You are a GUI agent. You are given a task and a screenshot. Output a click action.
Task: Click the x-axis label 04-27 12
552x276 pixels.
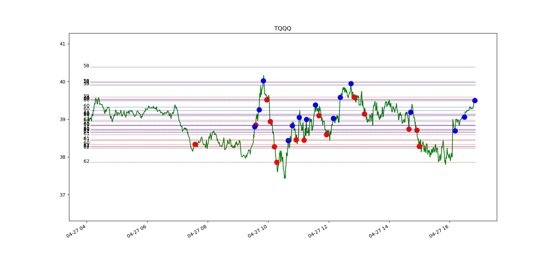pos(318,231)
